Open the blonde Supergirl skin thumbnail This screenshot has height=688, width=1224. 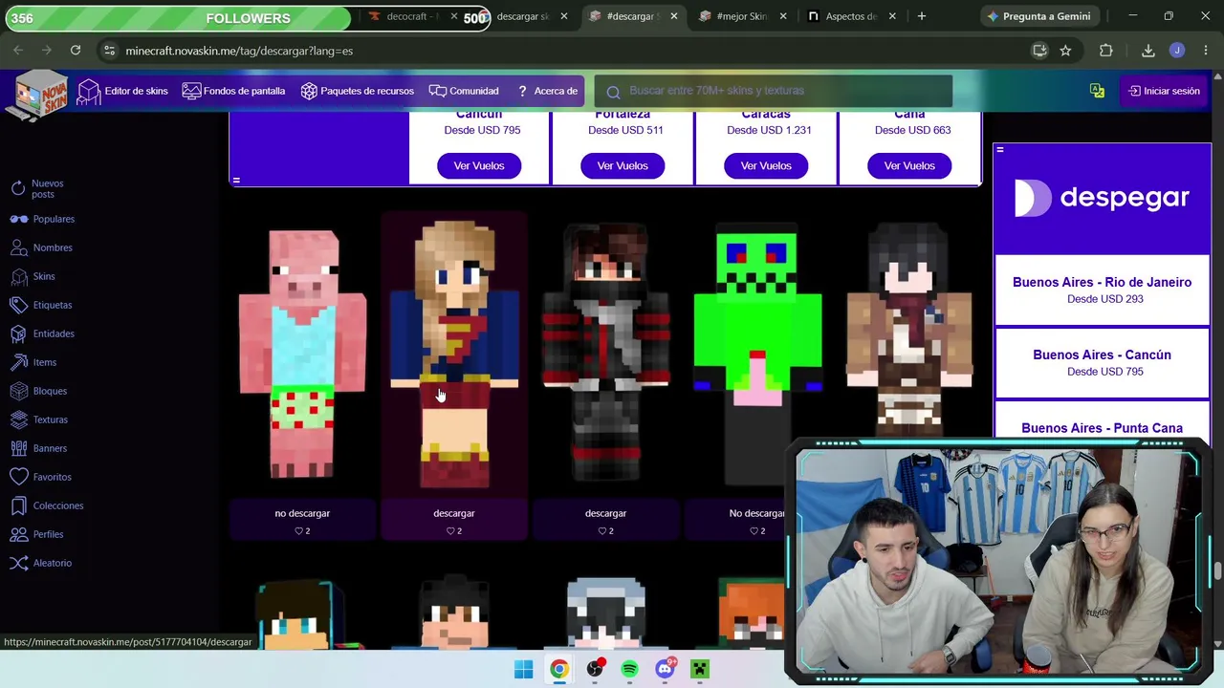click(454, 354)
